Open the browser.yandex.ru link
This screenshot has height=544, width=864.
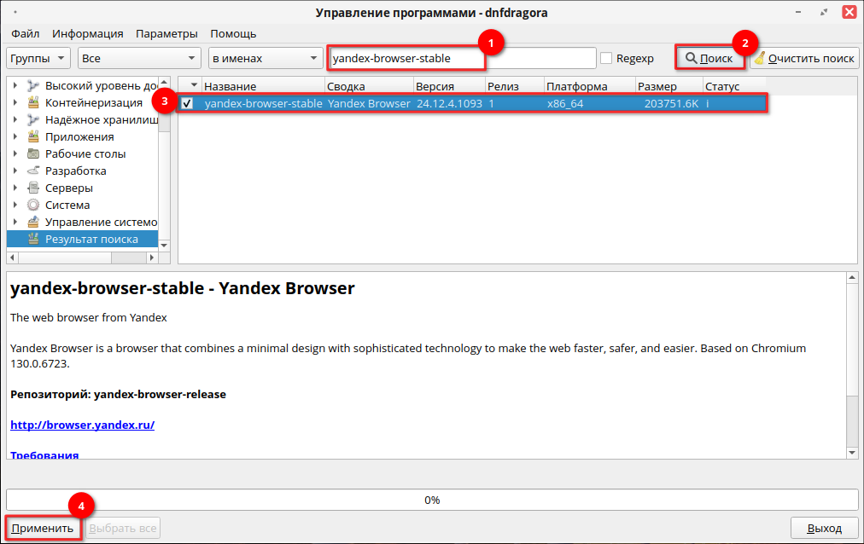point(83,425)
